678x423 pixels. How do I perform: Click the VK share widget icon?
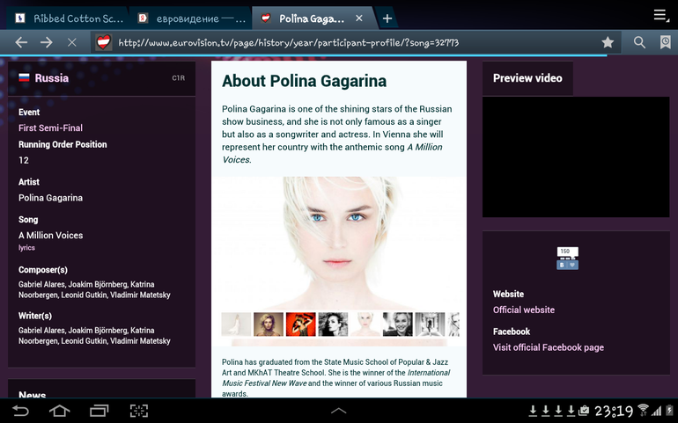point(567,258)
